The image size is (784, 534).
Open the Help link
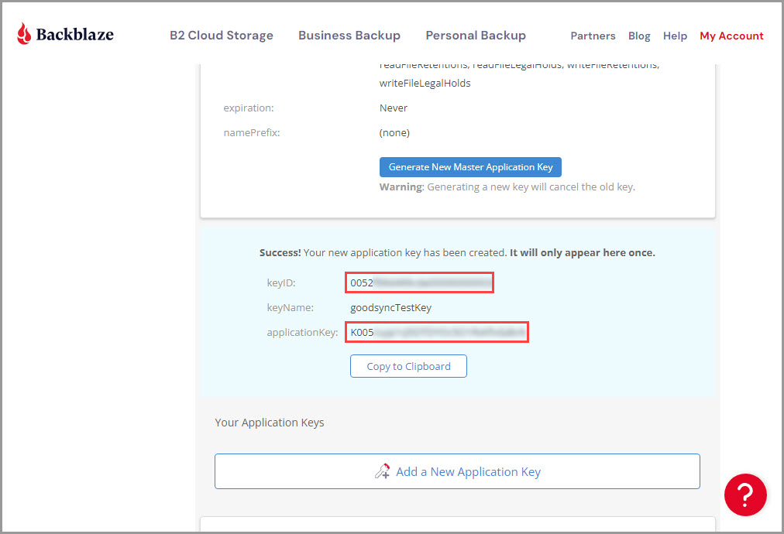point(675,36)
